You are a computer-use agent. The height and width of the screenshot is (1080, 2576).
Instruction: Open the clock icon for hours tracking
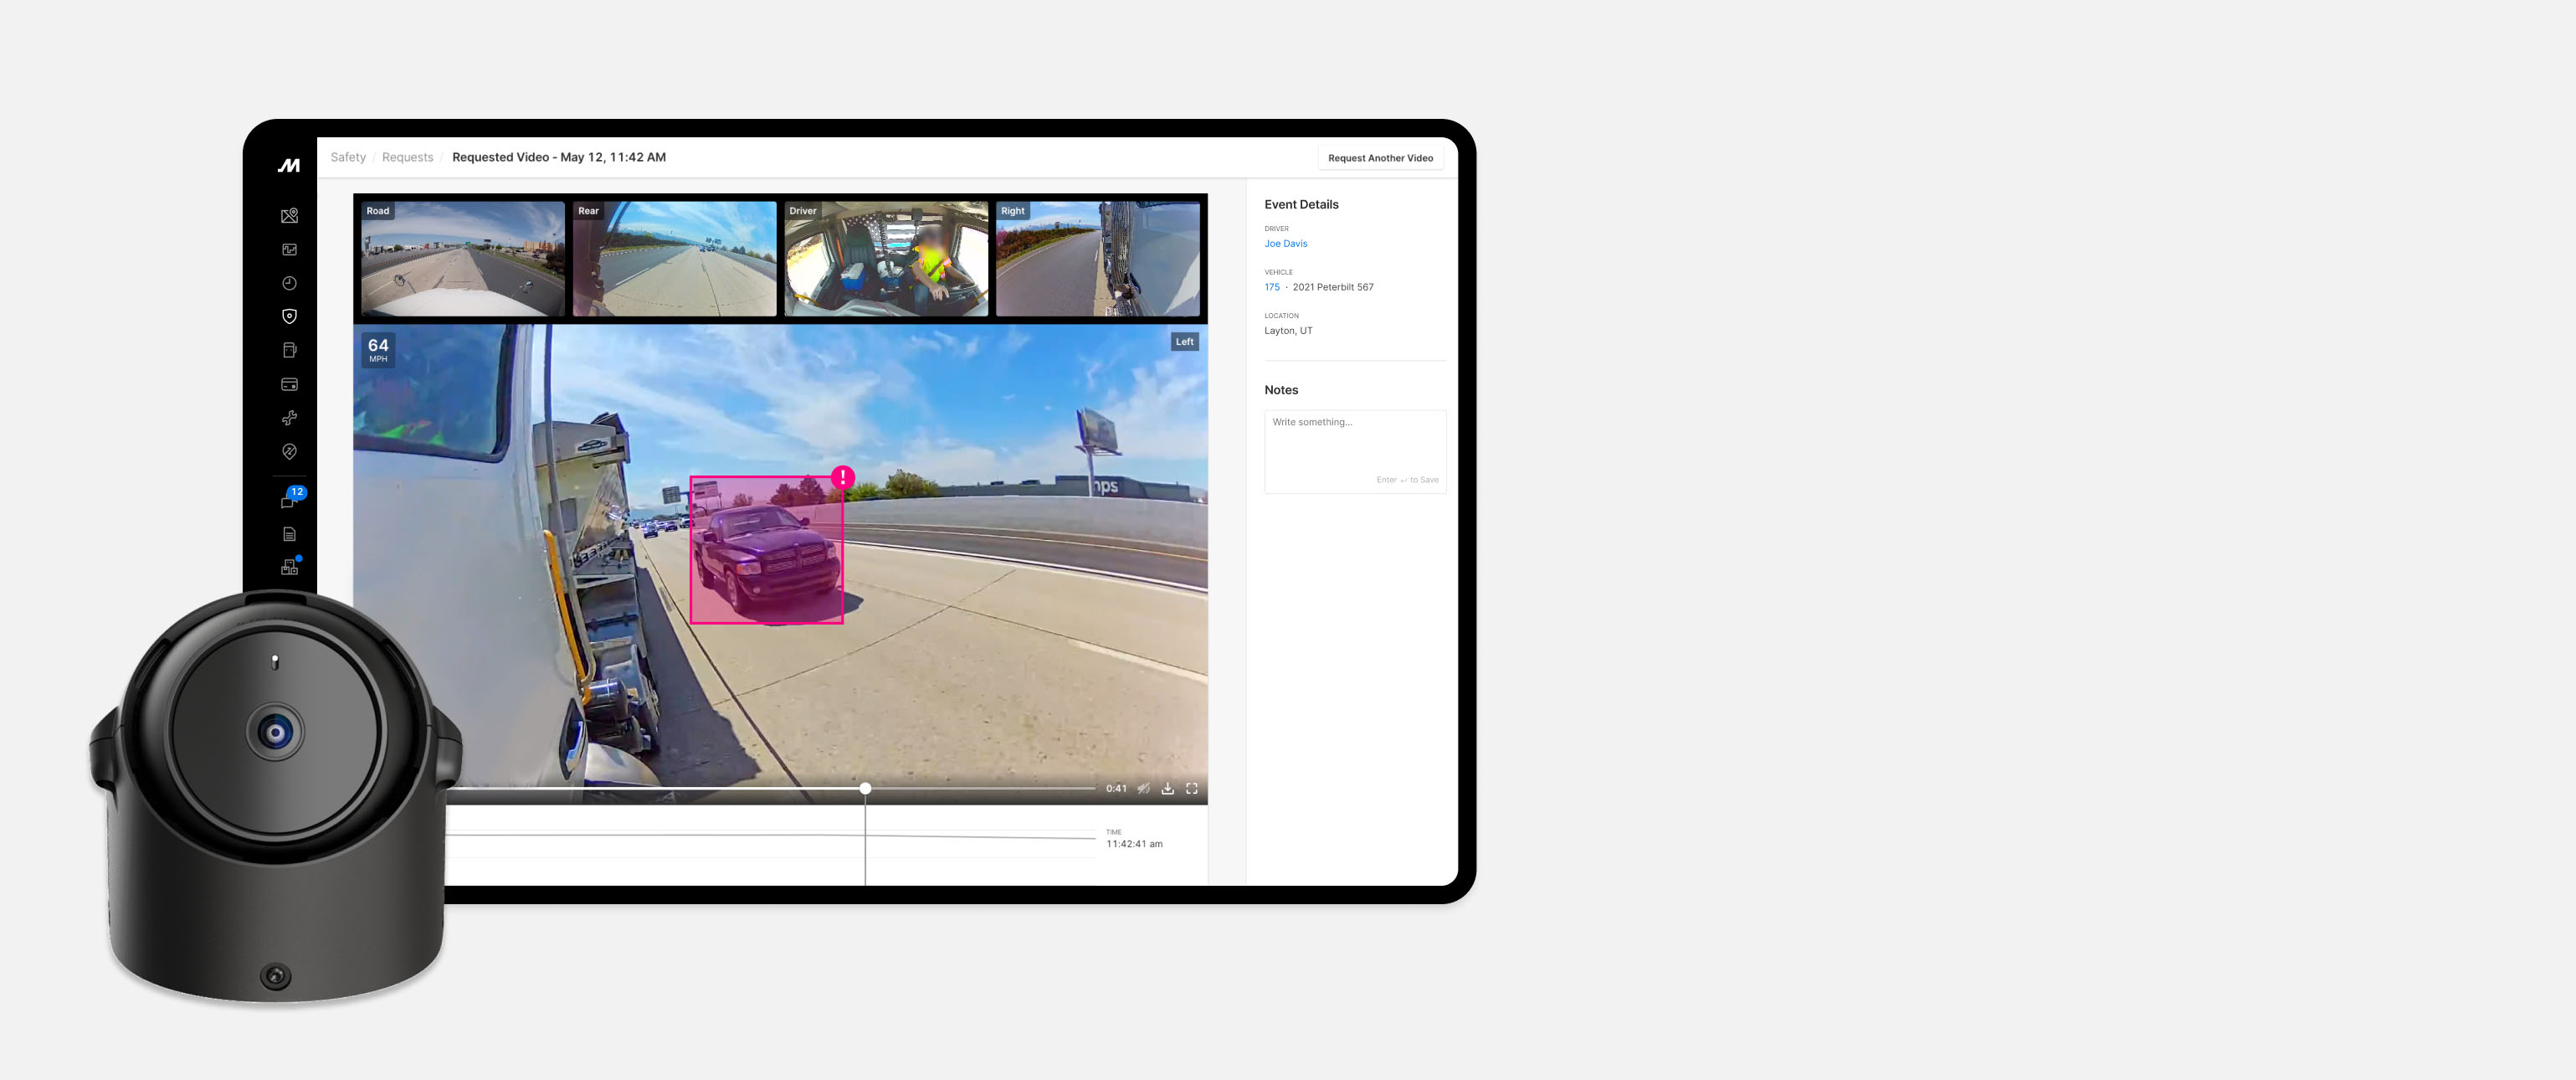(x=289, y=283)
